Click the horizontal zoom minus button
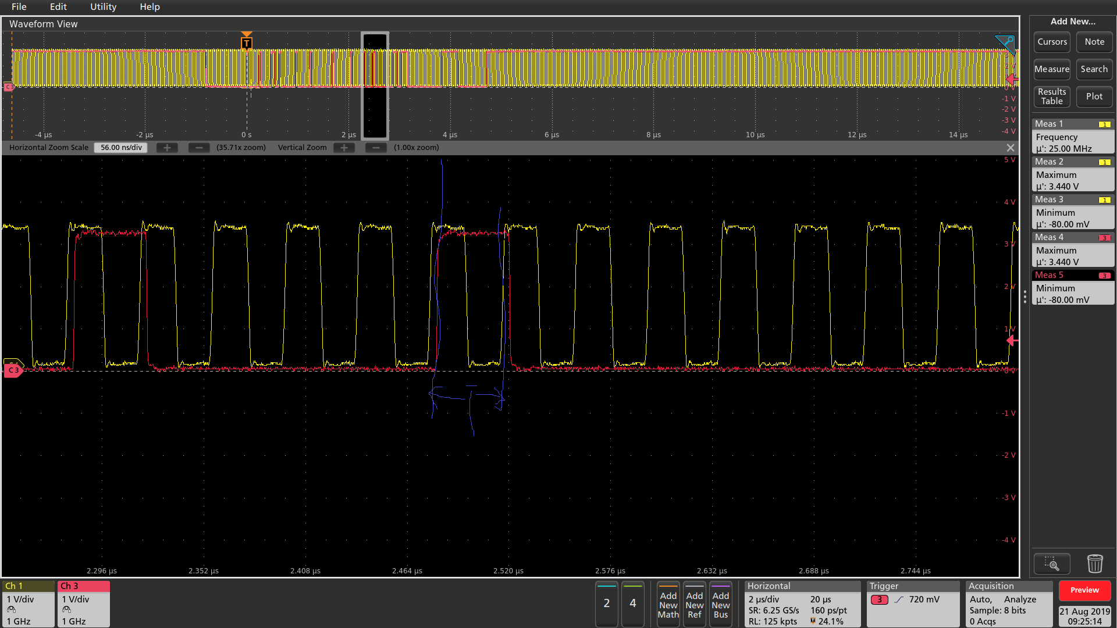 [x=199, y=148]
